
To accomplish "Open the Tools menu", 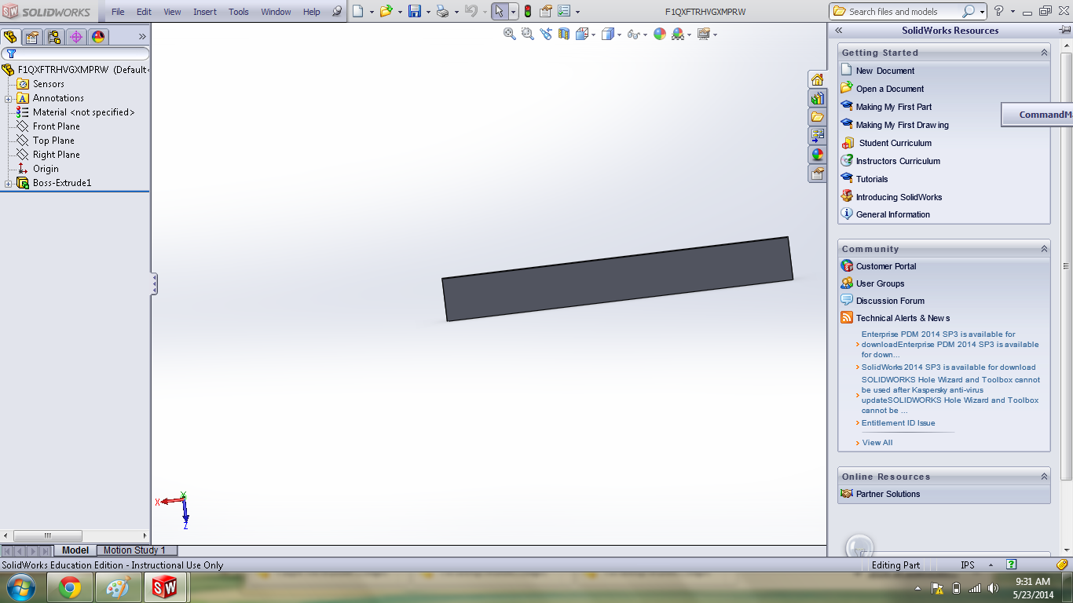I will (x=239, y=12).
